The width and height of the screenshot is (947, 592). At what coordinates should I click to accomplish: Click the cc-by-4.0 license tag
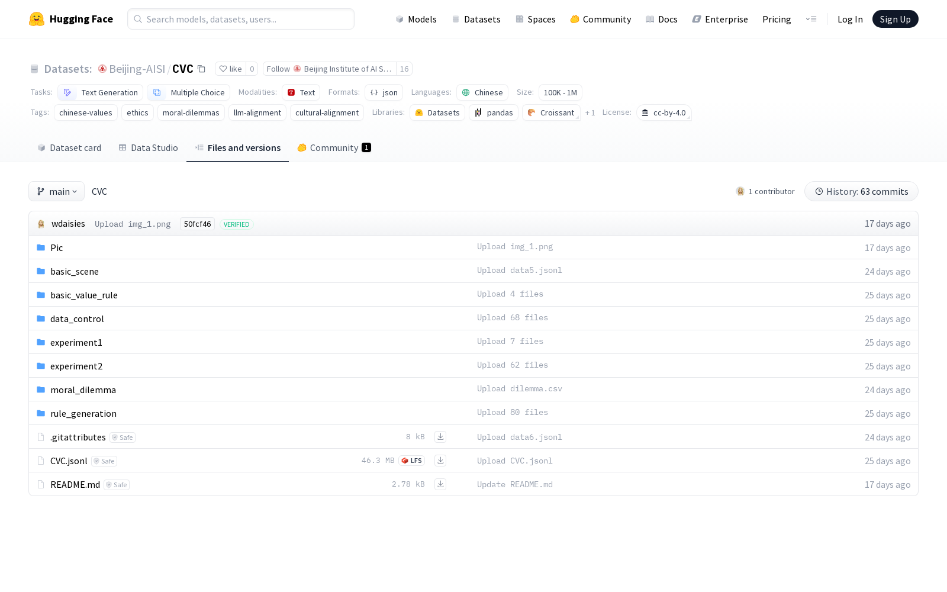pyautogui.click(x=664, y=112)
